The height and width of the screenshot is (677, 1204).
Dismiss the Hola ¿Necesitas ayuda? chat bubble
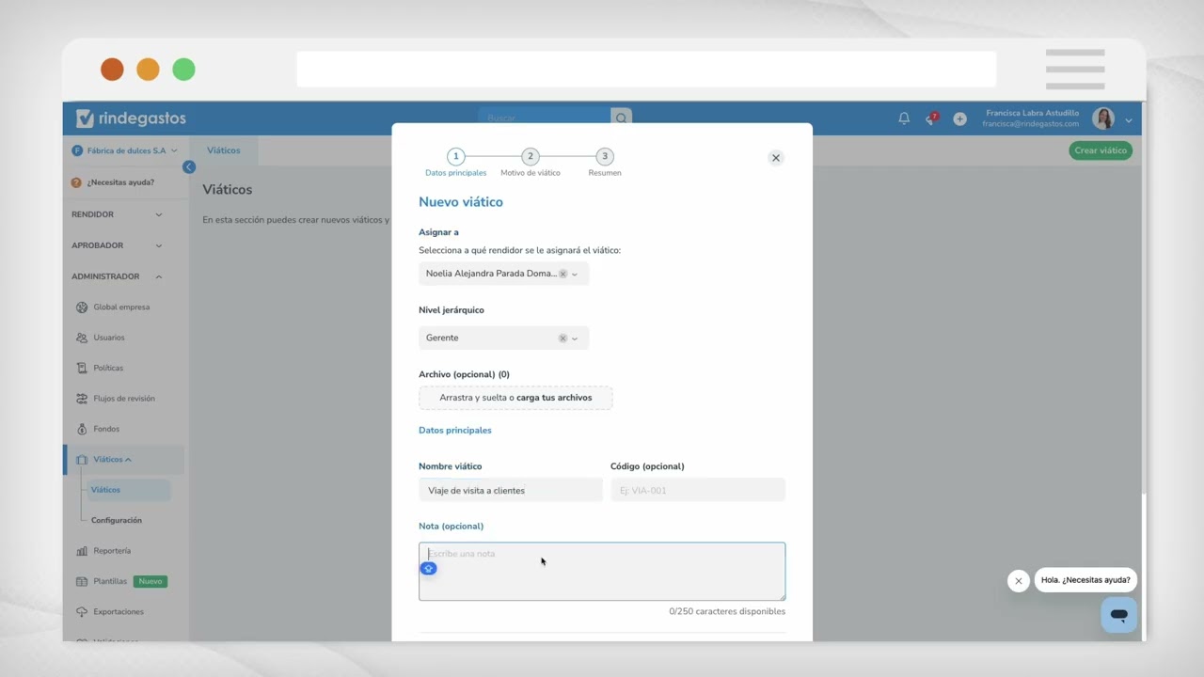tap(1018, 581)
